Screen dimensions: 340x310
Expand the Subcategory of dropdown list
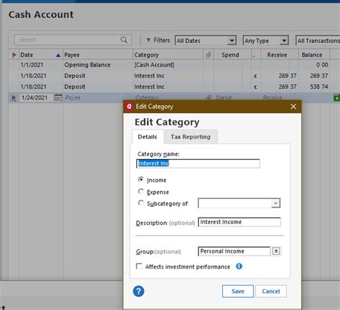point(275,203)
